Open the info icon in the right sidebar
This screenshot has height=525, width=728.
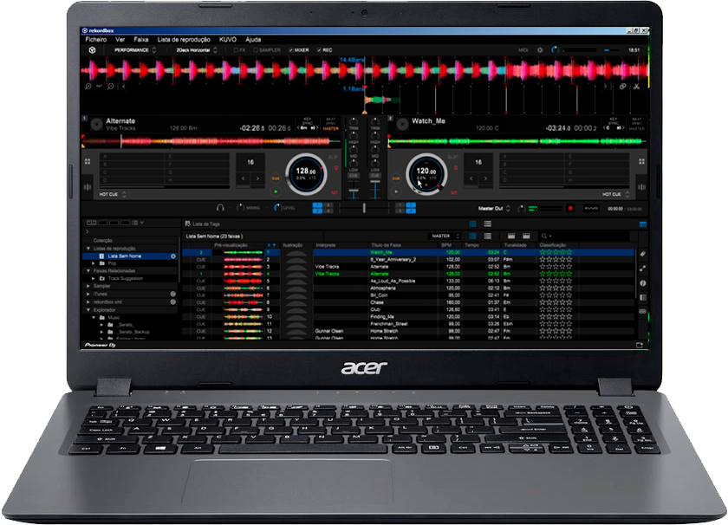643,282
